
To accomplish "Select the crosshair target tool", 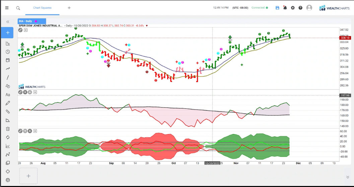I will (x=8, y=172).
